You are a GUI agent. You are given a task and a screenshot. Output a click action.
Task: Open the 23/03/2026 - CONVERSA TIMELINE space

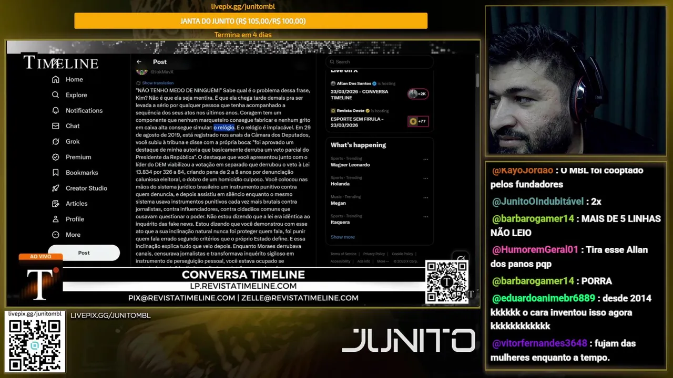pyautogui.click(x=359, y=94)
